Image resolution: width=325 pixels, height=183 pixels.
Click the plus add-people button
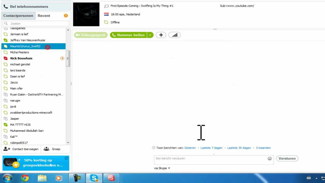pyautogui.click(x=161, y=35)
